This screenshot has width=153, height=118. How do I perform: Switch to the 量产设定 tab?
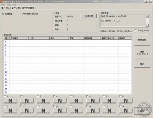16,8
